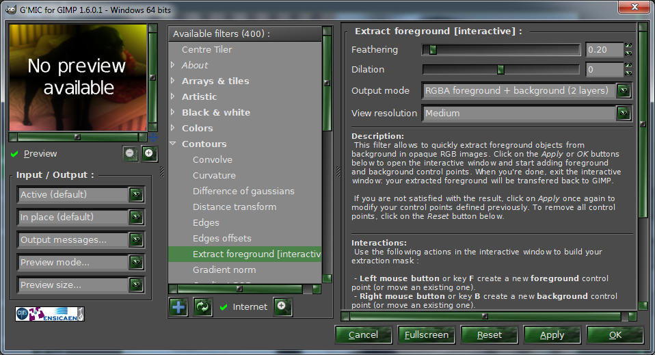
Task: Click the settings panel horizontal scrollbar
Action: point(489,317)
